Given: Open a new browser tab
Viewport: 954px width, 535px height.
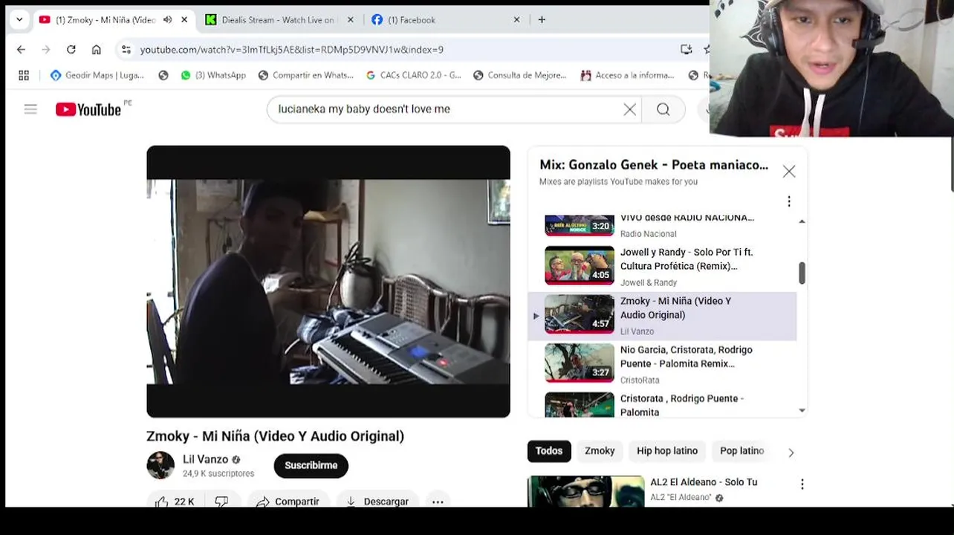Looking at the screenshot, I should 542,20.
